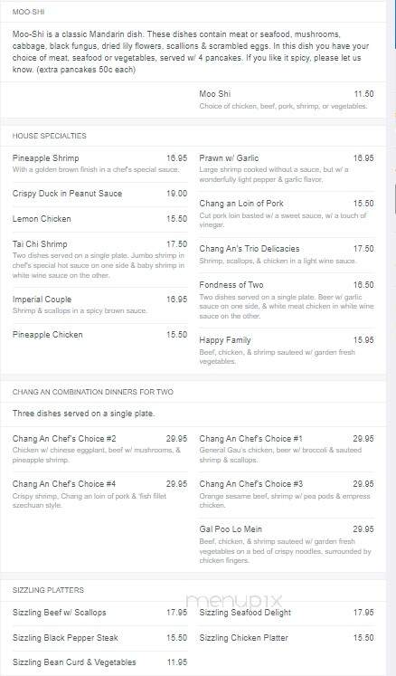This screenshot has width=396, height=676.
Task: Choose the Gai Poo Lo Mein dinner
Action: (286, 544)
